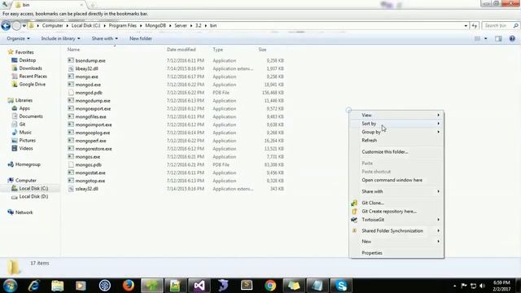This screenshot has width=521, height=293.
Task: Click the taskbar clock and date
Action: coord(501,286)
